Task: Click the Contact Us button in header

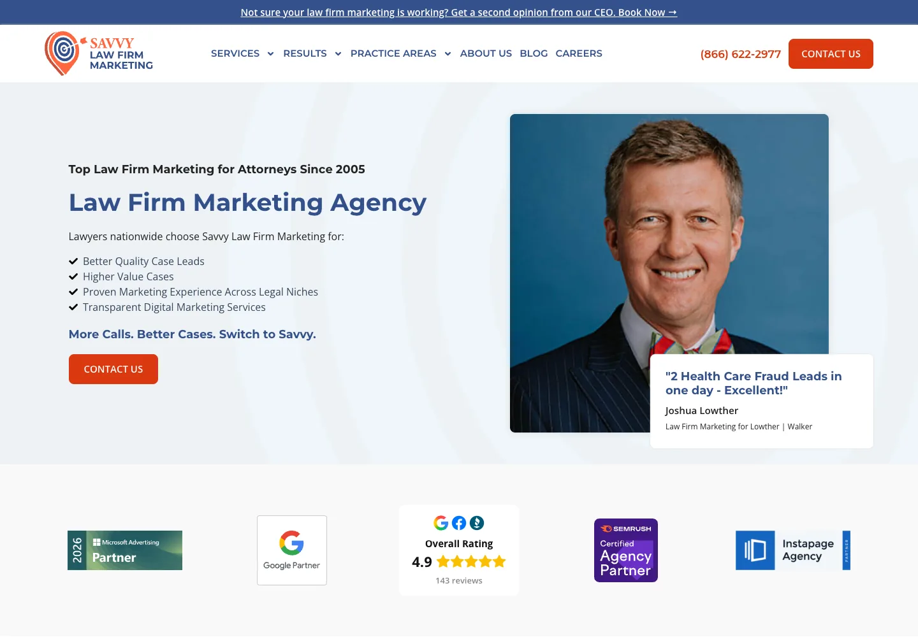Action: tap(831, 54)
